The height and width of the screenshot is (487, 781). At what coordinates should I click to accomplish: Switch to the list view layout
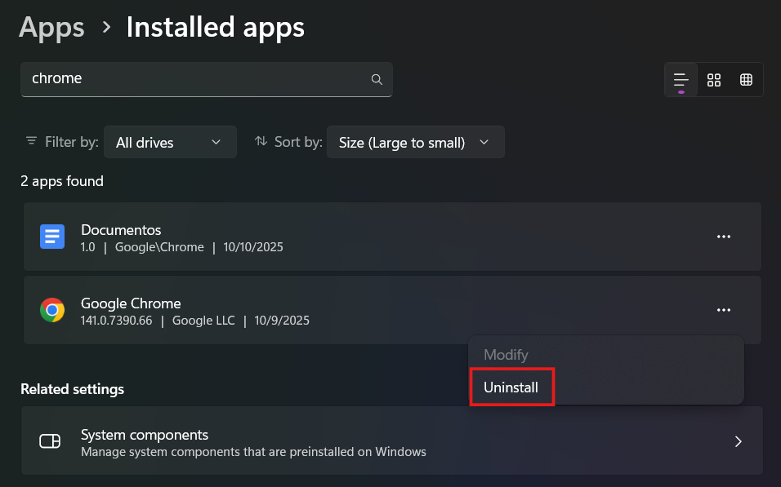coord(681,80)
